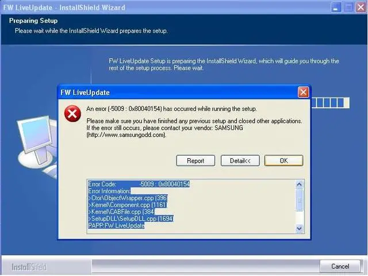368x276 pixels.
Task: Select the 'Error Code: -5009 : 0x80040154' line
Action: (139, 184)
